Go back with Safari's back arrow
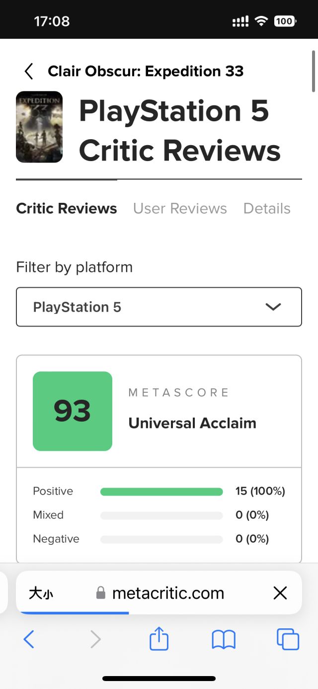The width and height of the screenshot is (318, 689). tap(29, 639)
